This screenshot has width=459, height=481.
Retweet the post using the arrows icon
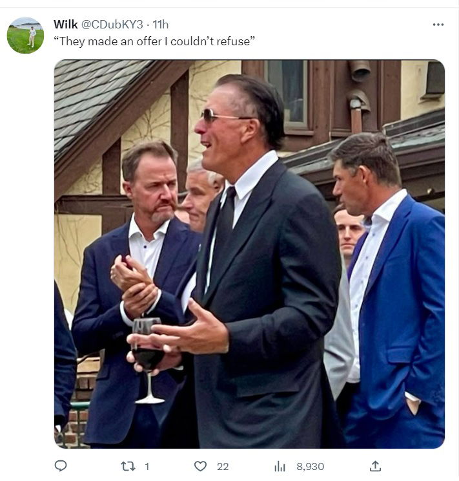coord(128,466)
